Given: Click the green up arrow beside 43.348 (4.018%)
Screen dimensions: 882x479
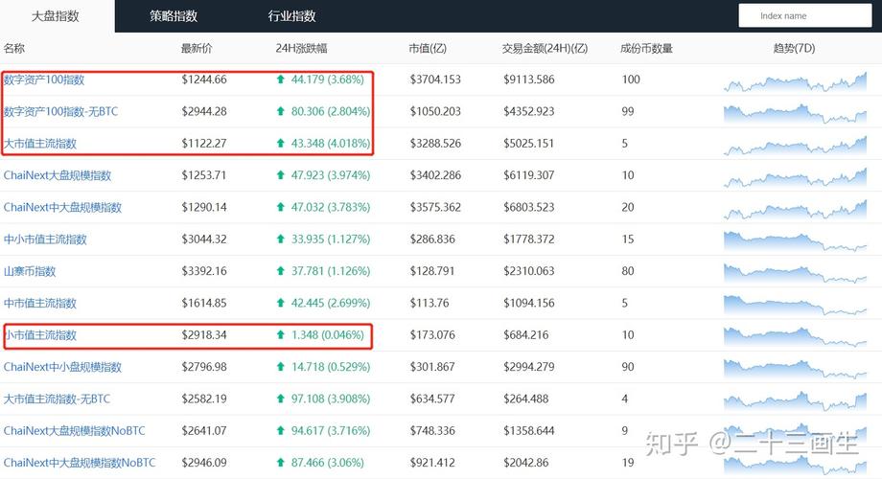Looking at the screenshot, I should 281,144.
